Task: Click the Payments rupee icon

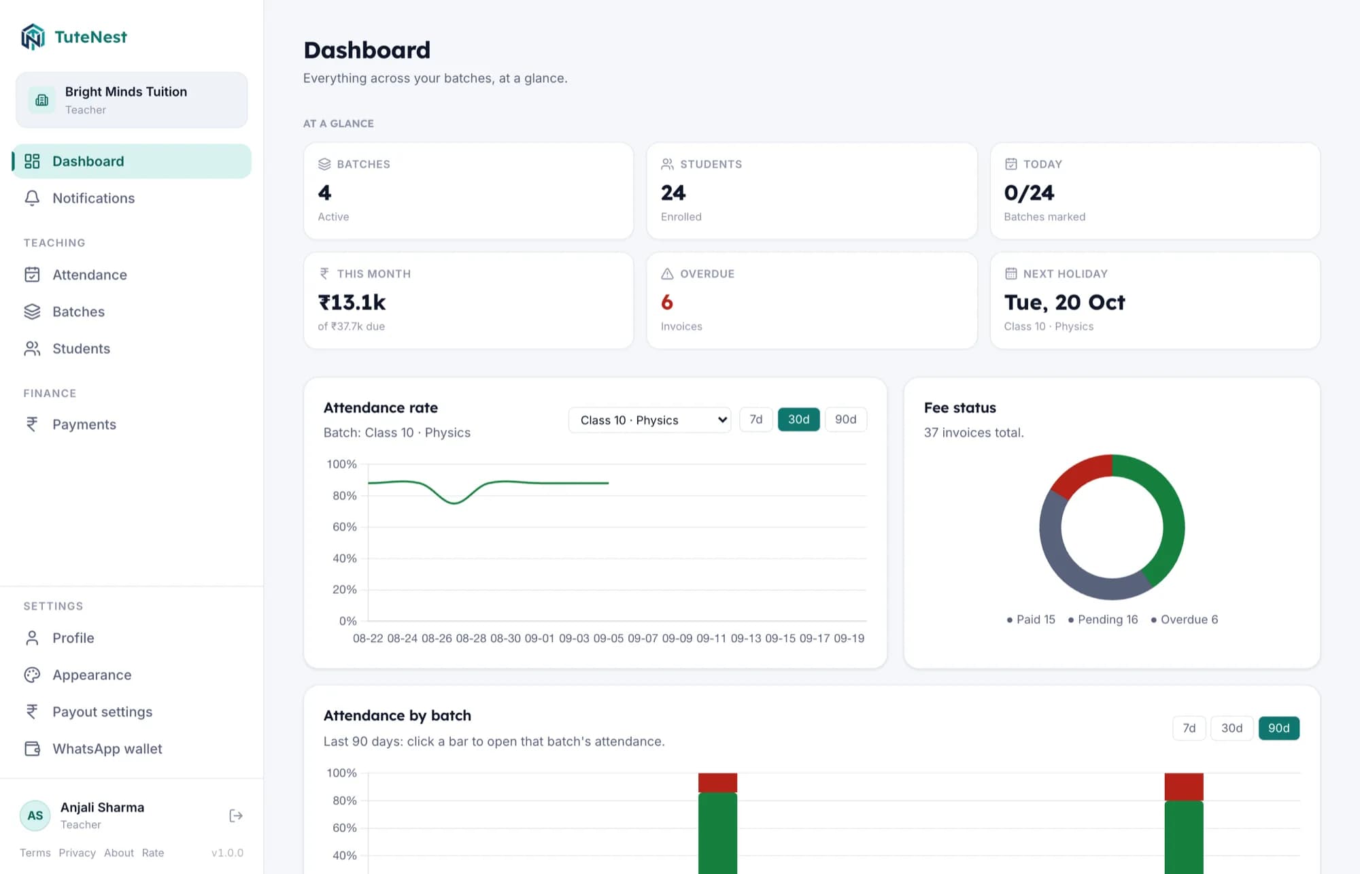Action: point(32,424)
